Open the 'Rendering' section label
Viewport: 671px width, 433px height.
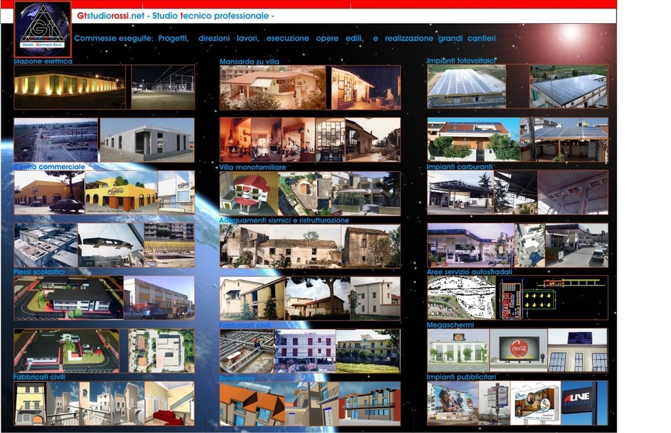pos(237,377)
